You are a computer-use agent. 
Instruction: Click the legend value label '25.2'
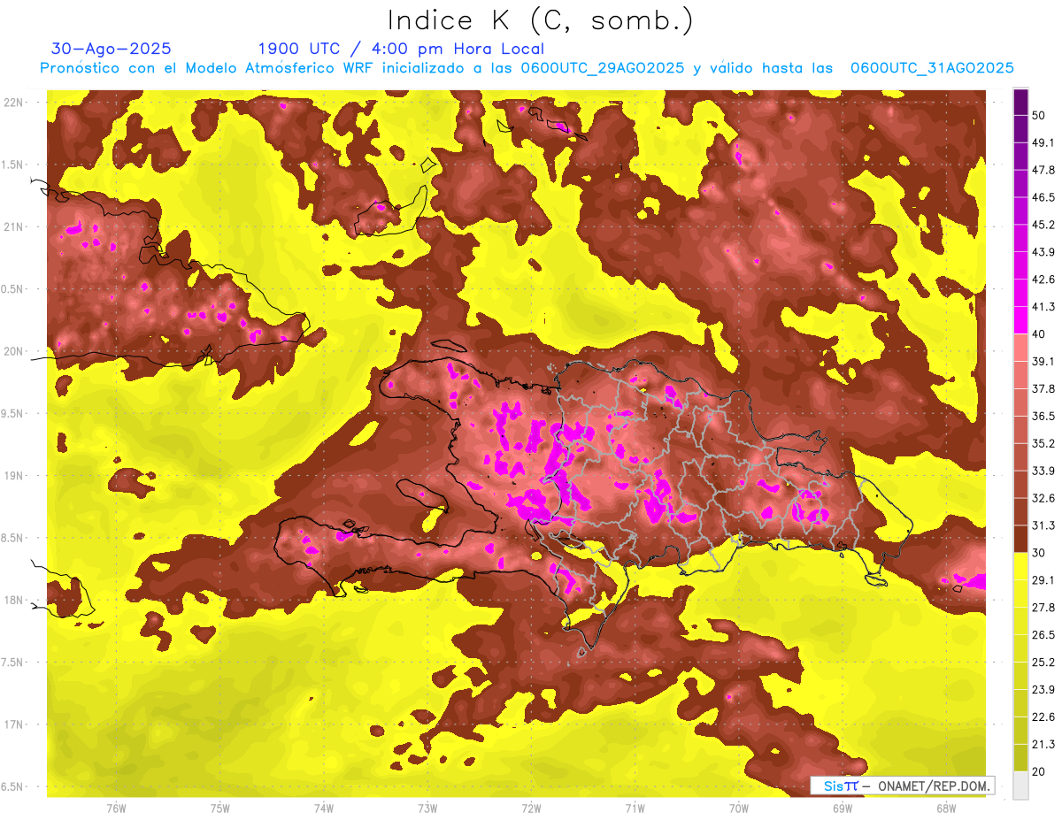coord(1043,662)
